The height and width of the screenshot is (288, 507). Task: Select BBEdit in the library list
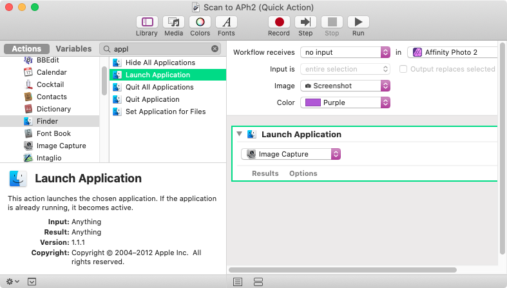pos(50,60)
